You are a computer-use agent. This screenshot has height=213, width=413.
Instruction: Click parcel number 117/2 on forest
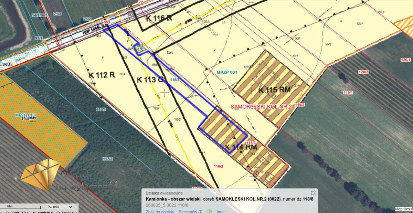pos(107,159)
